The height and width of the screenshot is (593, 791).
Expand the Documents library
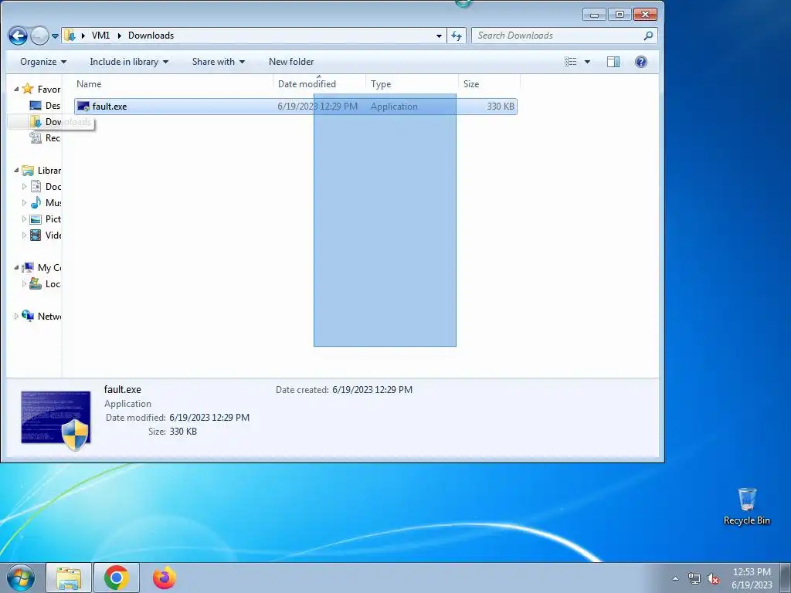[24, 187]
